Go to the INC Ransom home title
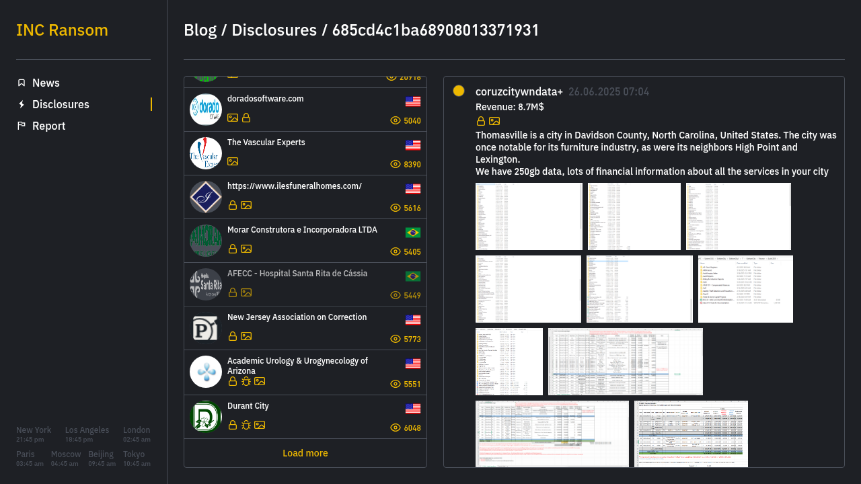 (62, 30)
